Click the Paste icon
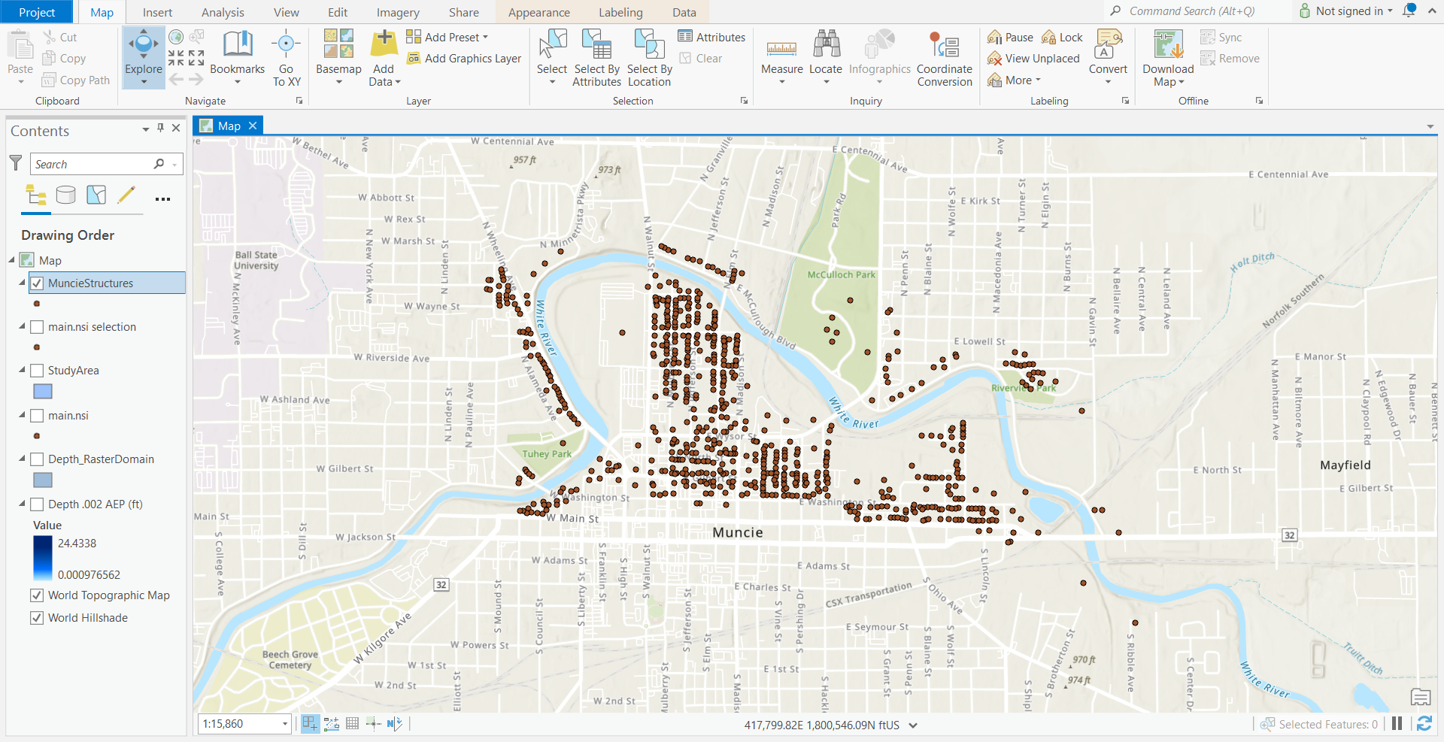This screenshot has height=742, width=1444. [20, 45]
